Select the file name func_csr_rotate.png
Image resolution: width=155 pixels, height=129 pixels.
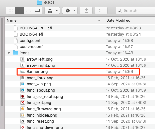click(x=45, y=97)
